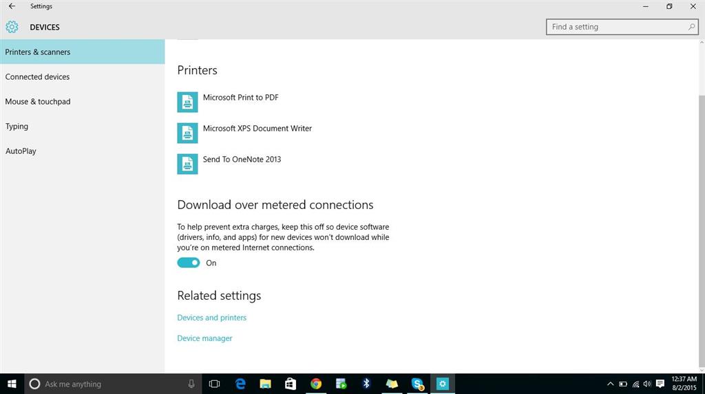Select Microsoft Print to PDF printer icon
The height and width of the screenshot is (394, 705).
point(187,102)
